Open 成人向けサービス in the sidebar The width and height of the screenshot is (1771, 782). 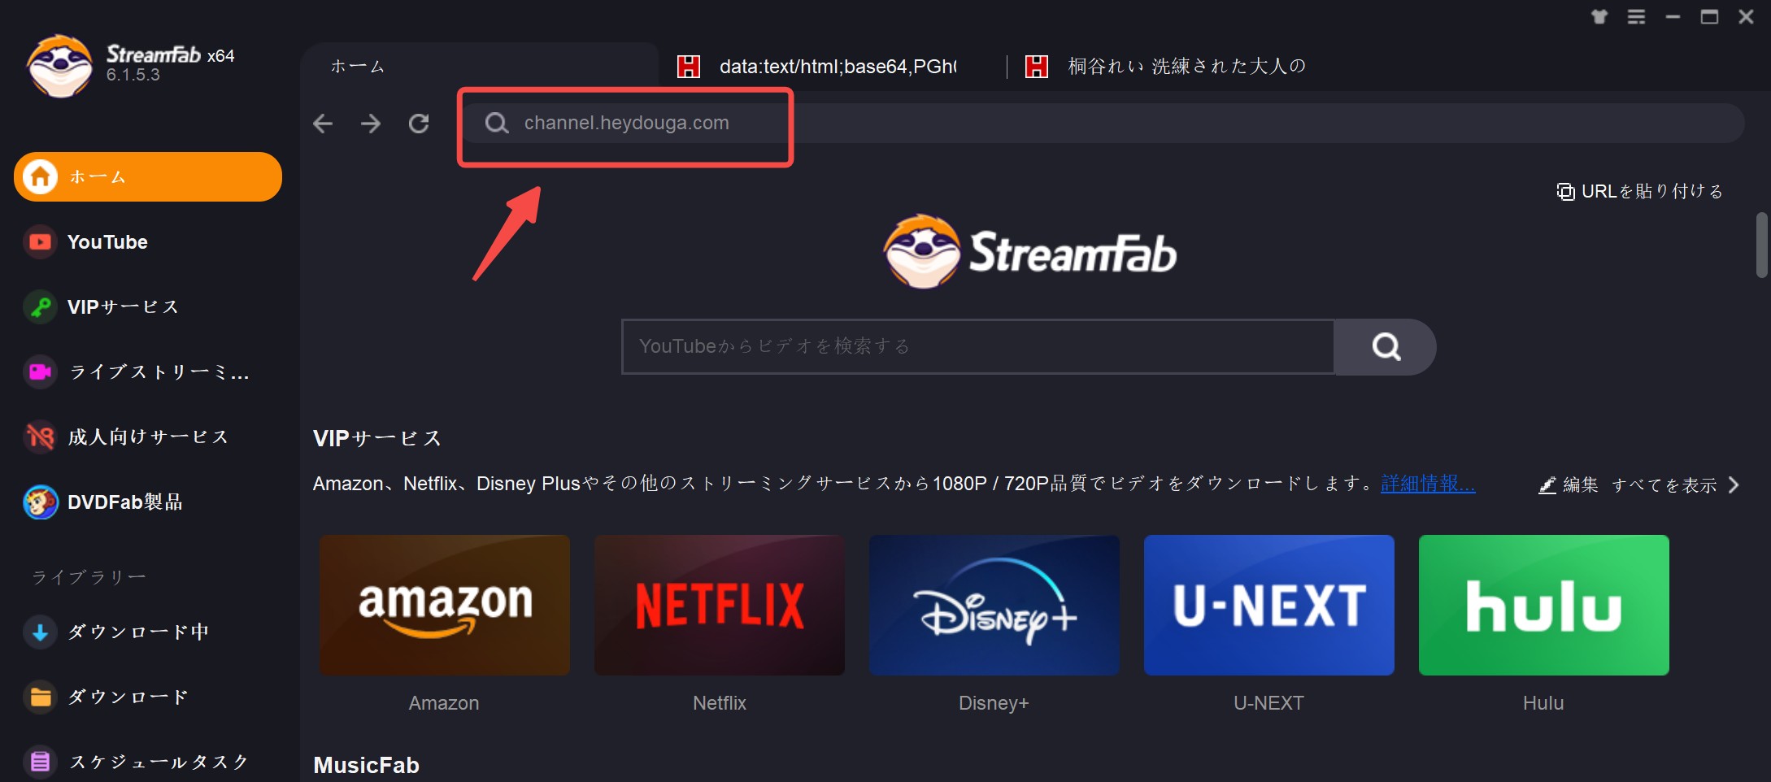click(x=148, y=437)
